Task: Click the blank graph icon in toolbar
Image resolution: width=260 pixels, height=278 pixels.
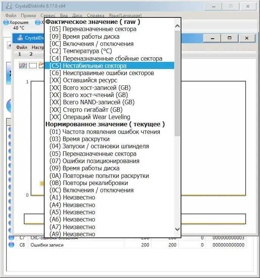Action: pos(33,66)
